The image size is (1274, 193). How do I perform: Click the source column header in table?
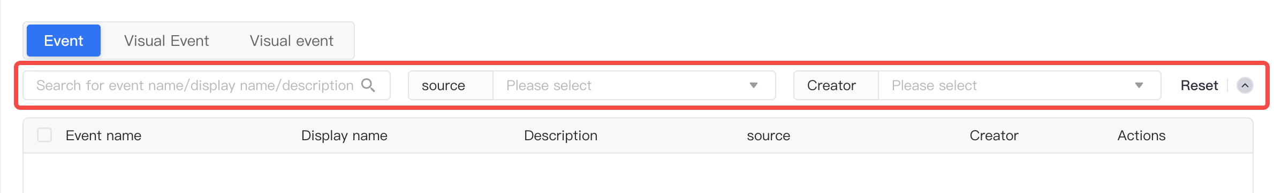[768, 135]
